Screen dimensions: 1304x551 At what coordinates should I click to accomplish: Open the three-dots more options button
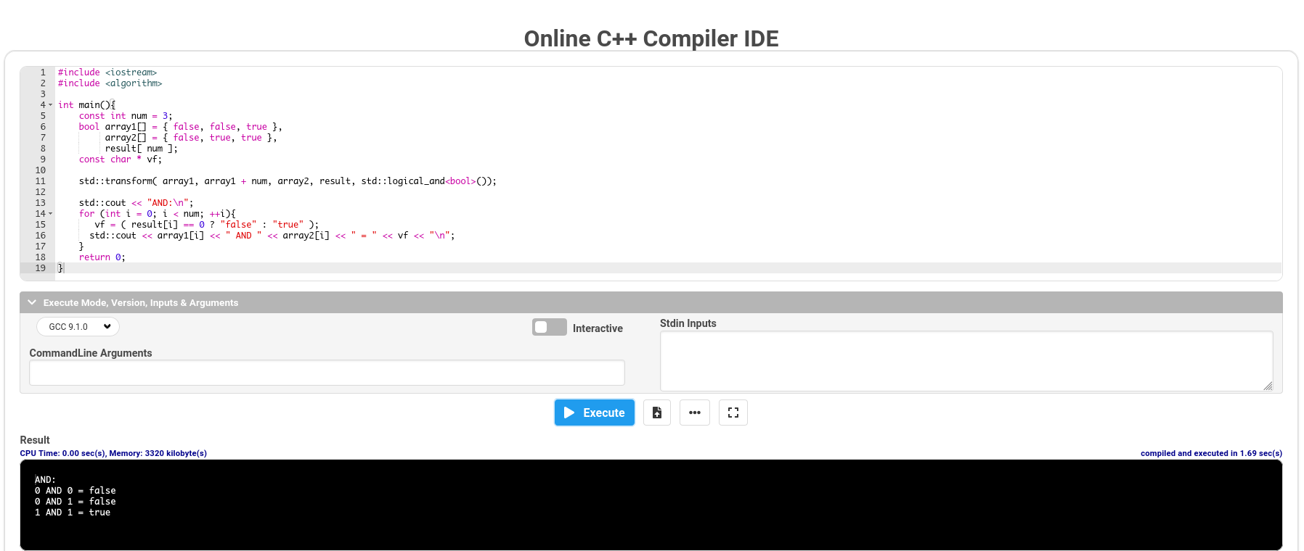(695, 413)
